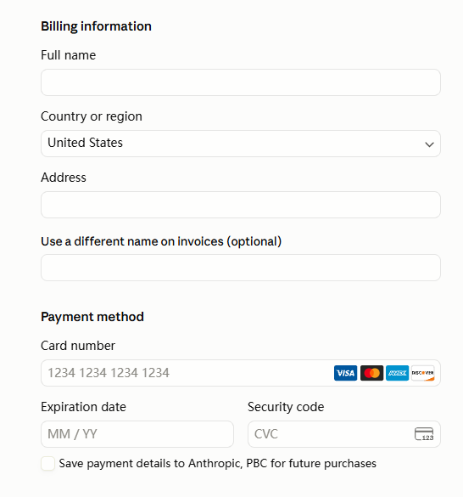Click the Mastercard logo icon
Image resolution: width=463 pixels, height=497 pixels.
point(371,373)
